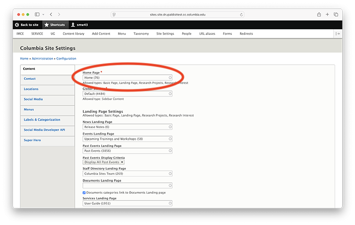Open the smw43 user menu
The image size is (355, 225).
(80, 25)
